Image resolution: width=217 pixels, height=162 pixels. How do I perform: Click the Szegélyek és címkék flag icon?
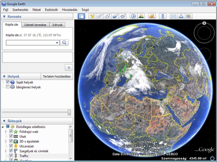16,151
